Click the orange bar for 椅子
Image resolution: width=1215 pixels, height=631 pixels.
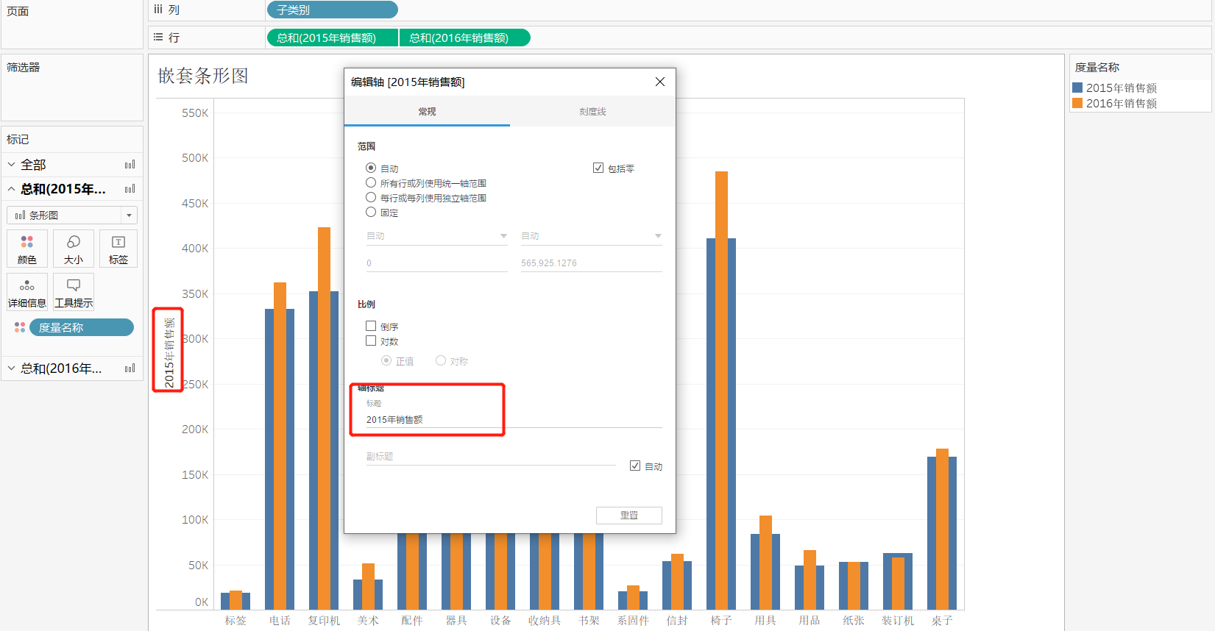click(721, 390)
